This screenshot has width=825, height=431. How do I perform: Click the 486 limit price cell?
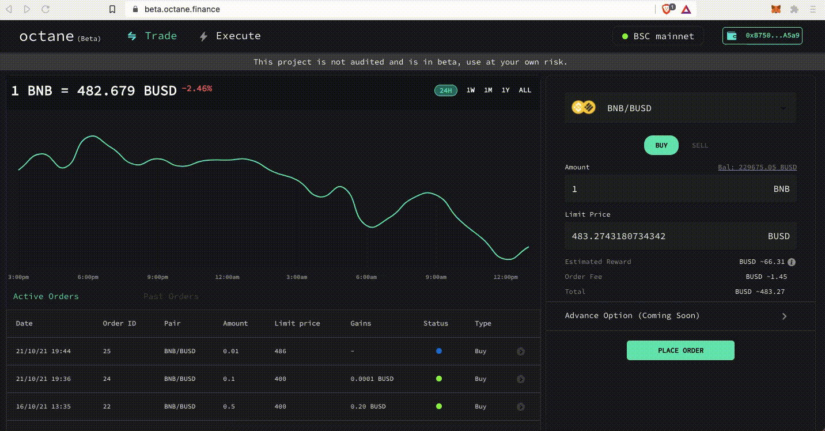click(x=280, y=351)
